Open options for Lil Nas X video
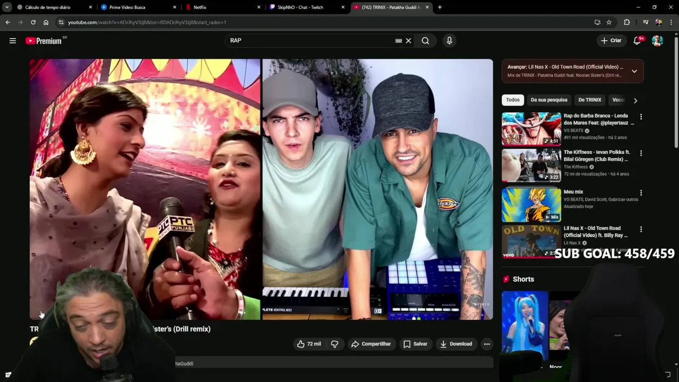This screenshot has height=382, width=679. pos(641,230)
